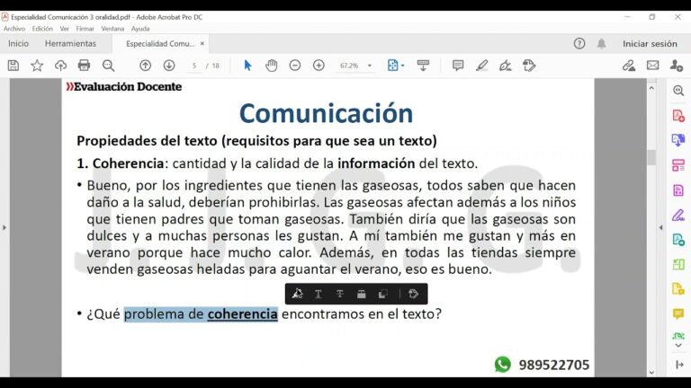Open the Ventana menu
691x388 pixels.
(x=112, y=29)
